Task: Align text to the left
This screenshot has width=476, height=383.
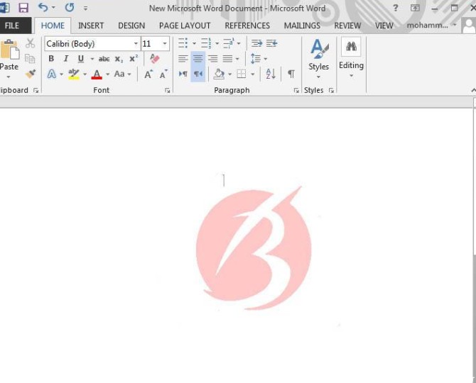Action: [x=183, y=58]
